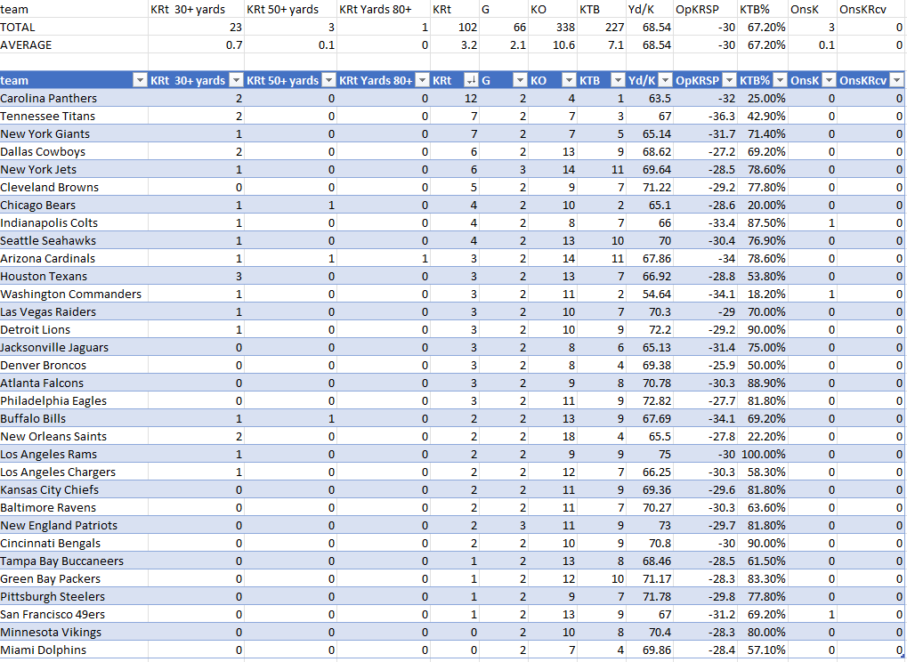
Task: Click the TOTAL KRt value 102
Action: [x=455, y=28]
